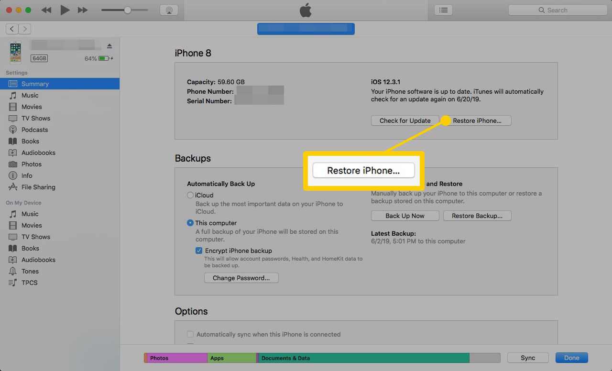Open Podcasts in the sidebar
Viewport: 612px width, 371px height.
60,130
